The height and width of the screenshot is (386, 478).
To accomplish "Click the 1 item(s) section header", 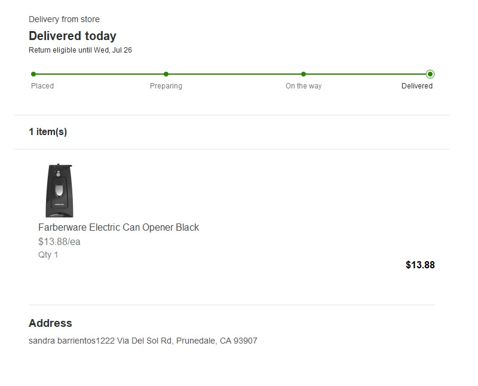I will 48,132.
